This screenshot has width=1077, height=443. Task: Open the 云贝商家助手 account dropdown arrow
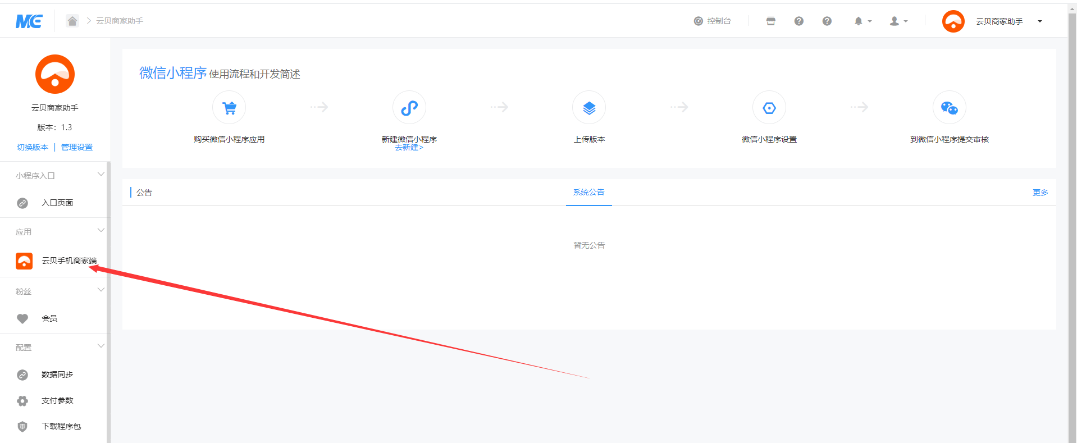coord(1040,21)
